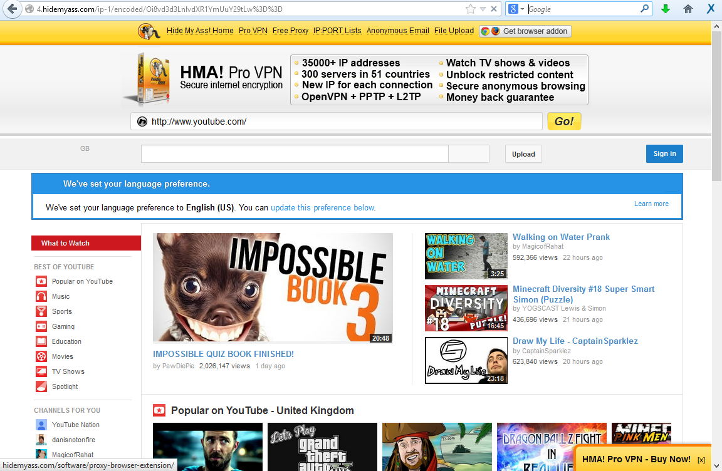Viewport: 722px width, 471px height.
Task: Click the scrollbar up arrow
Action: (716, 26)
